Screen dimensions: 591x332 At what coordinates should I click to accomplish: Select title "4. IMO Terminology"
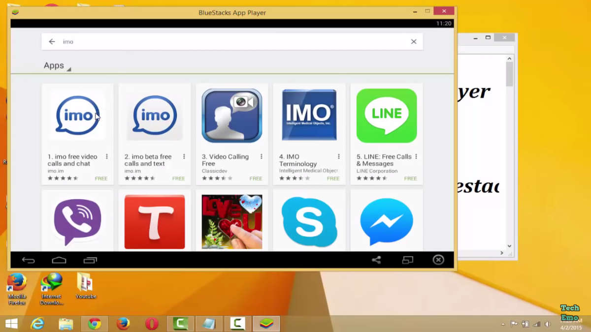pos(298,160)
